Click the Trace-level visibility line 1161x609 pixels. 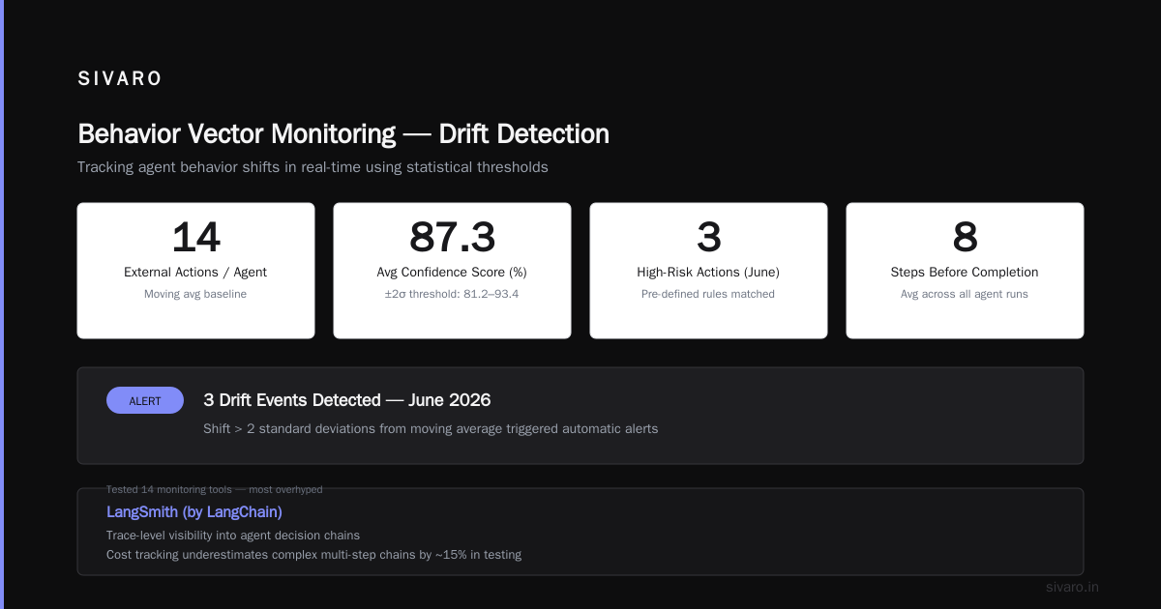click(233, 535)
